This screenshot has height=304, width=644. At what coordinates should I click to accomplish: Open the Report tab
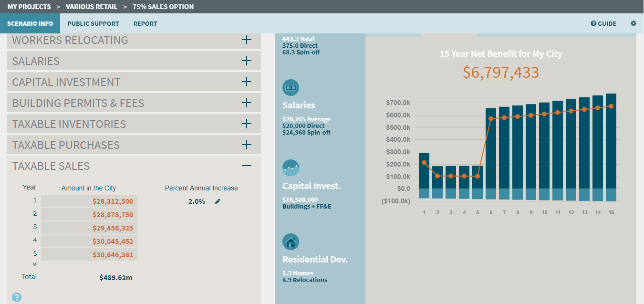click(x=145, y=23)
